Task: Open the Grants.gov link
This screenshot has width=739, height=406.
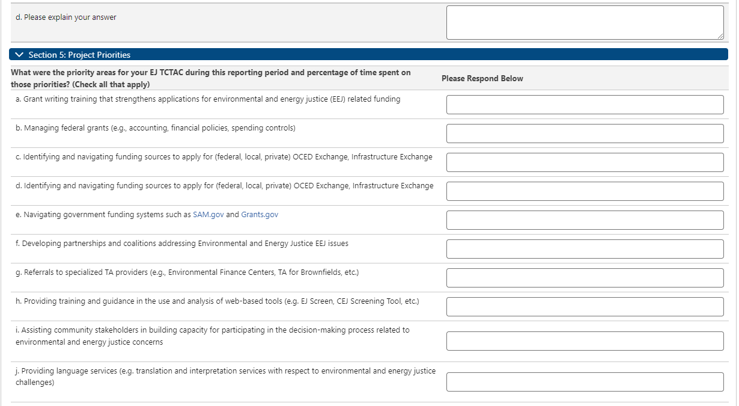Action: tap(260, 215)
